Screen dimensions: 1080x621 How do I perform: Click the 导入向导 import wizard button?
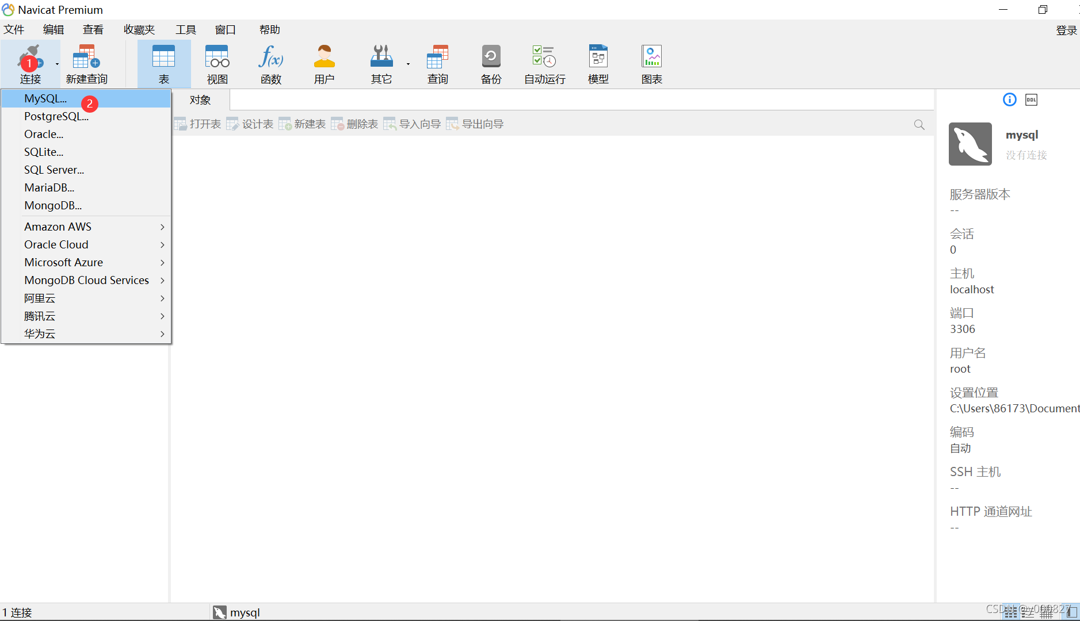point(412,124)
